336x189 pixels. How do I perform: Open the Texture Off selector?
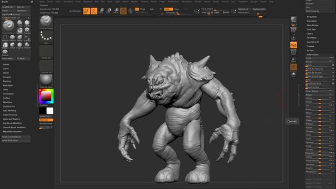point(46,66)
